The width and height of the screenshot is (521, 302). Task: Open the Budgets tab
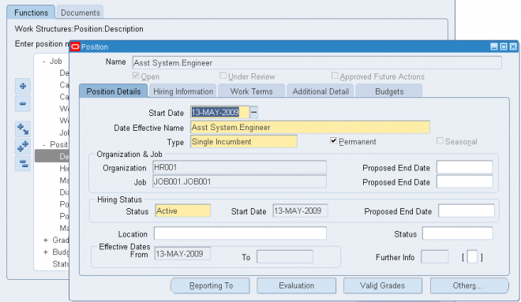click(389, 91)
